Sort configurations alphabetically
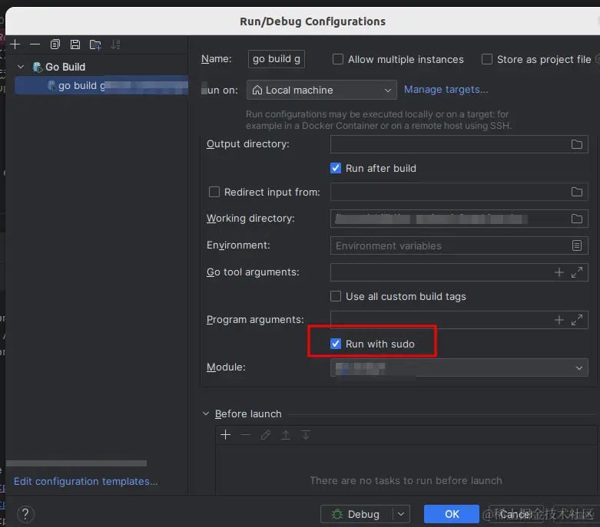Viewport: 600px width, 527px height. 115,44
